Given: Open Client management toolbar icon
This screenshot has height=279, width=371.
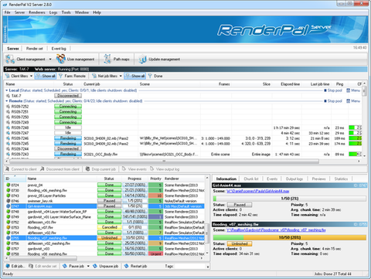Looking at the screenshot, I should coord(10,60).
